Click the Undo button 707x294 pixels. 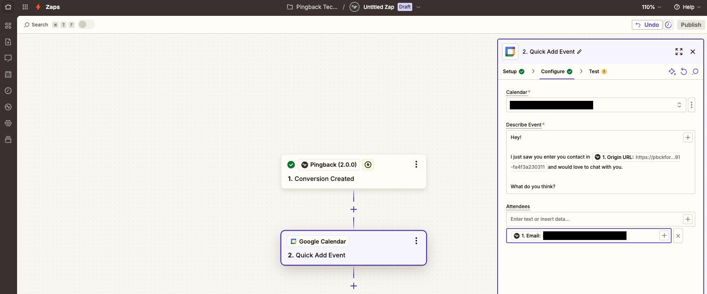[x=647, y=25]
